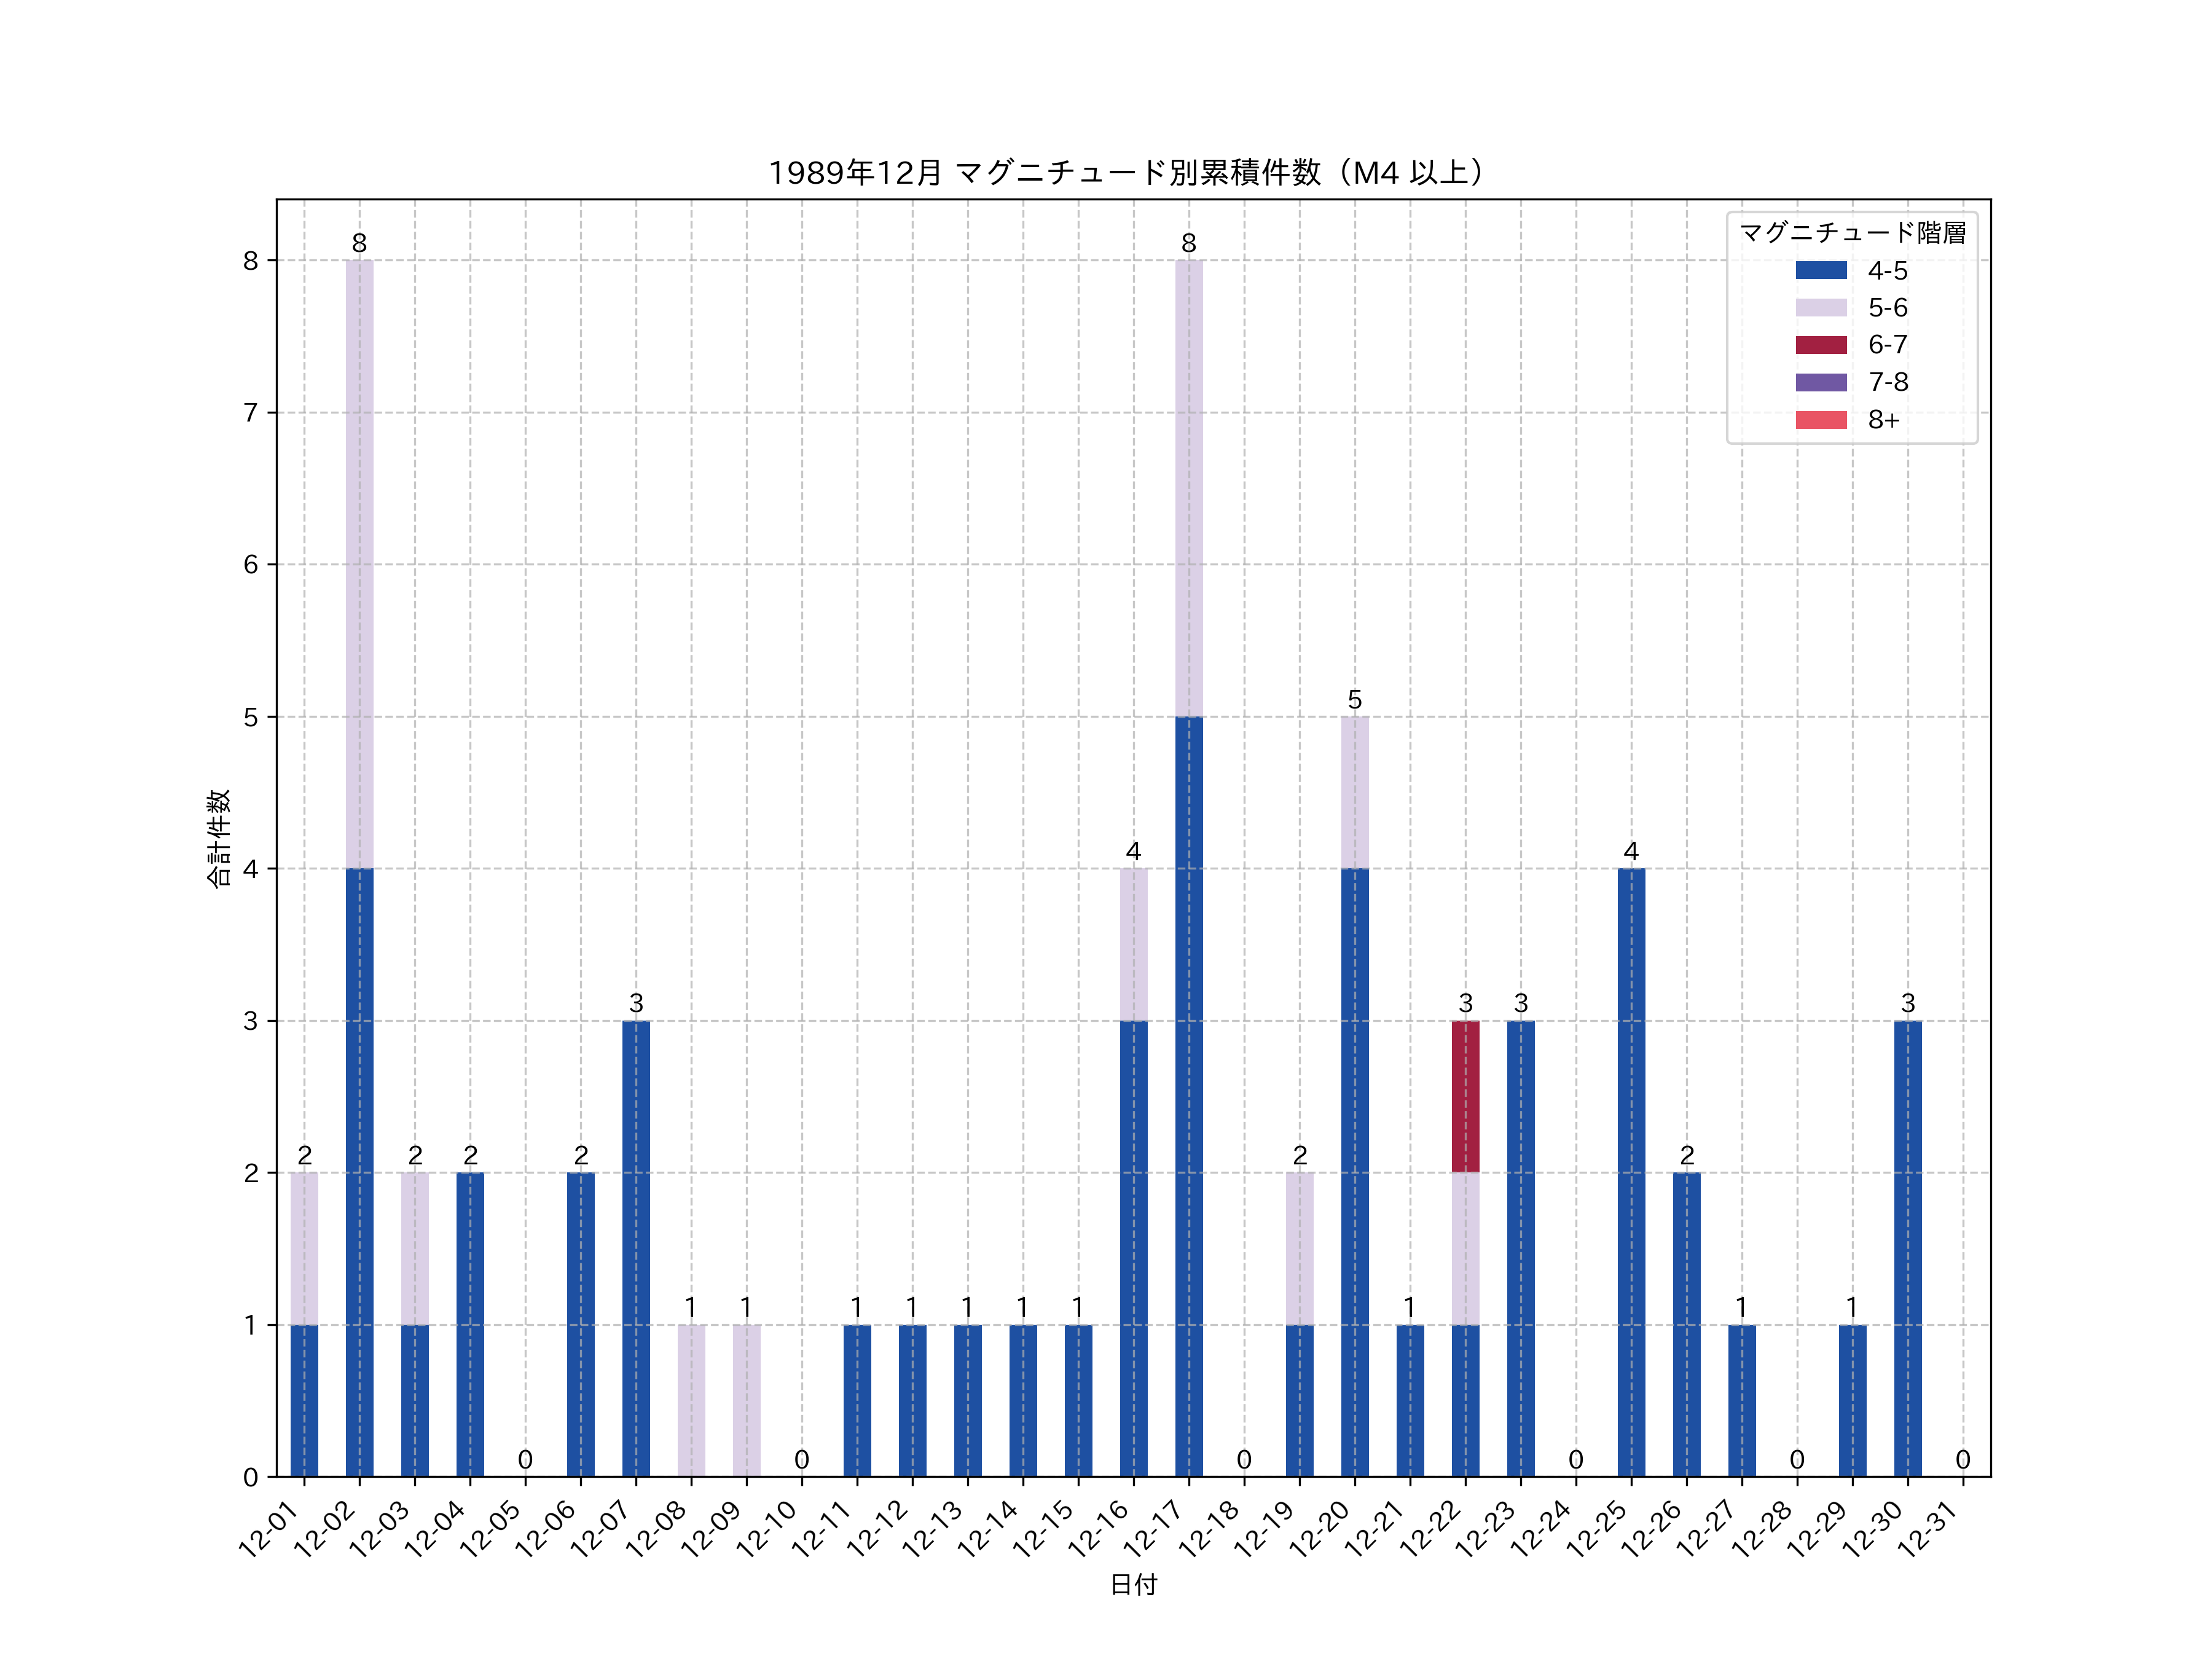This screenshot has width=2212, height=1659.
Task: Click the 7-8 purple legend swatch
Action: click(1821, 382)
